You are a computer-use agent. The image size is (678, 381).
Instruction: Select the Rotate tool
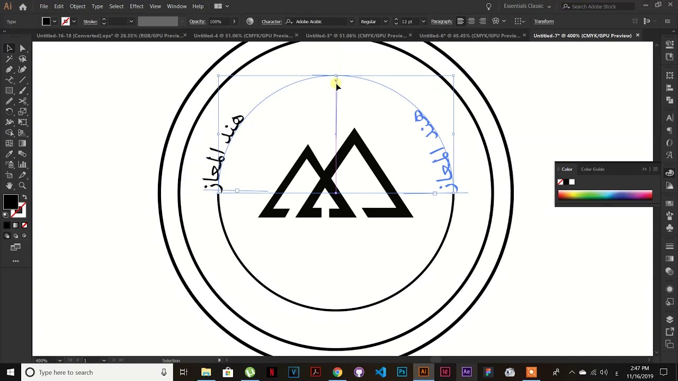9,112
